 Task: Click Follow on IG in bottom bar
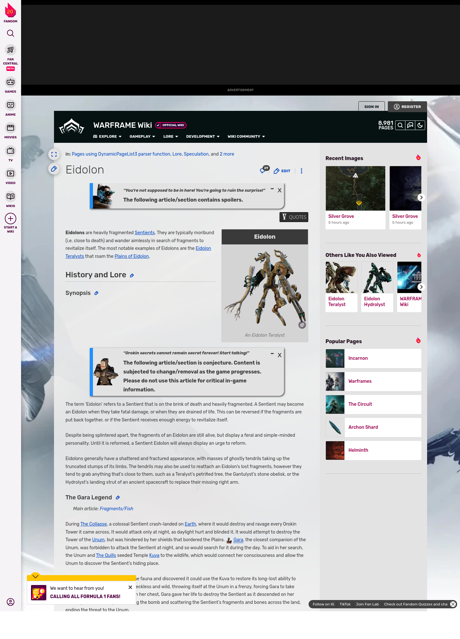pos(323,604)
